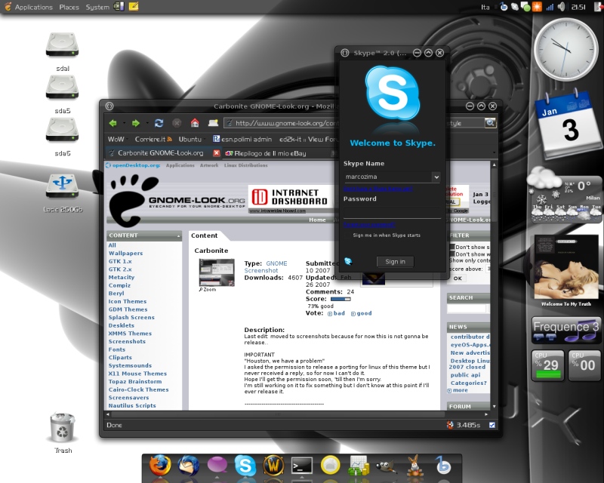The image size is (604, 483).
Task: Click the Sign in button in Skype
Action: click(x=395, y=262)
